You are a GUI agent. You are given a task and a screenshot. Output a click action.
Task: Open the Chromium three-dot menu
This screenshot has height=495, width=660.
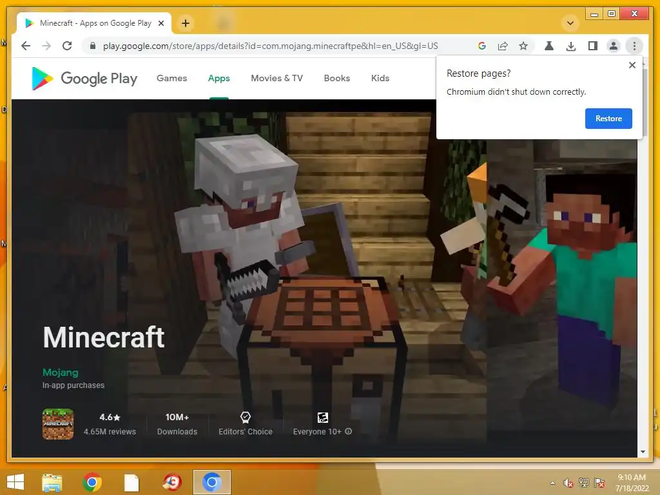(x=634, y=46)
